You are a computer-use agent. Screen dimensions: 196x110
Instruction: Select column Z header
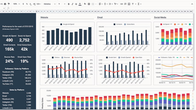point(74,11)
